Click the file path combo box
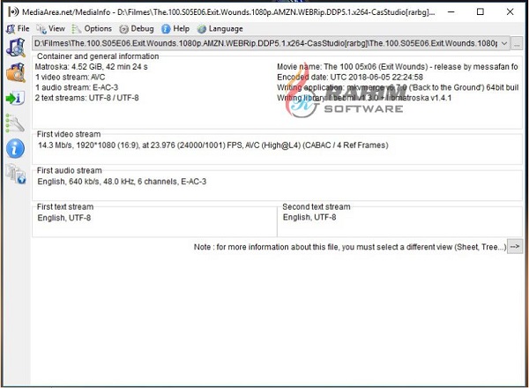The image size is (529, 388). pyautogui.click(x=271, y=43)
